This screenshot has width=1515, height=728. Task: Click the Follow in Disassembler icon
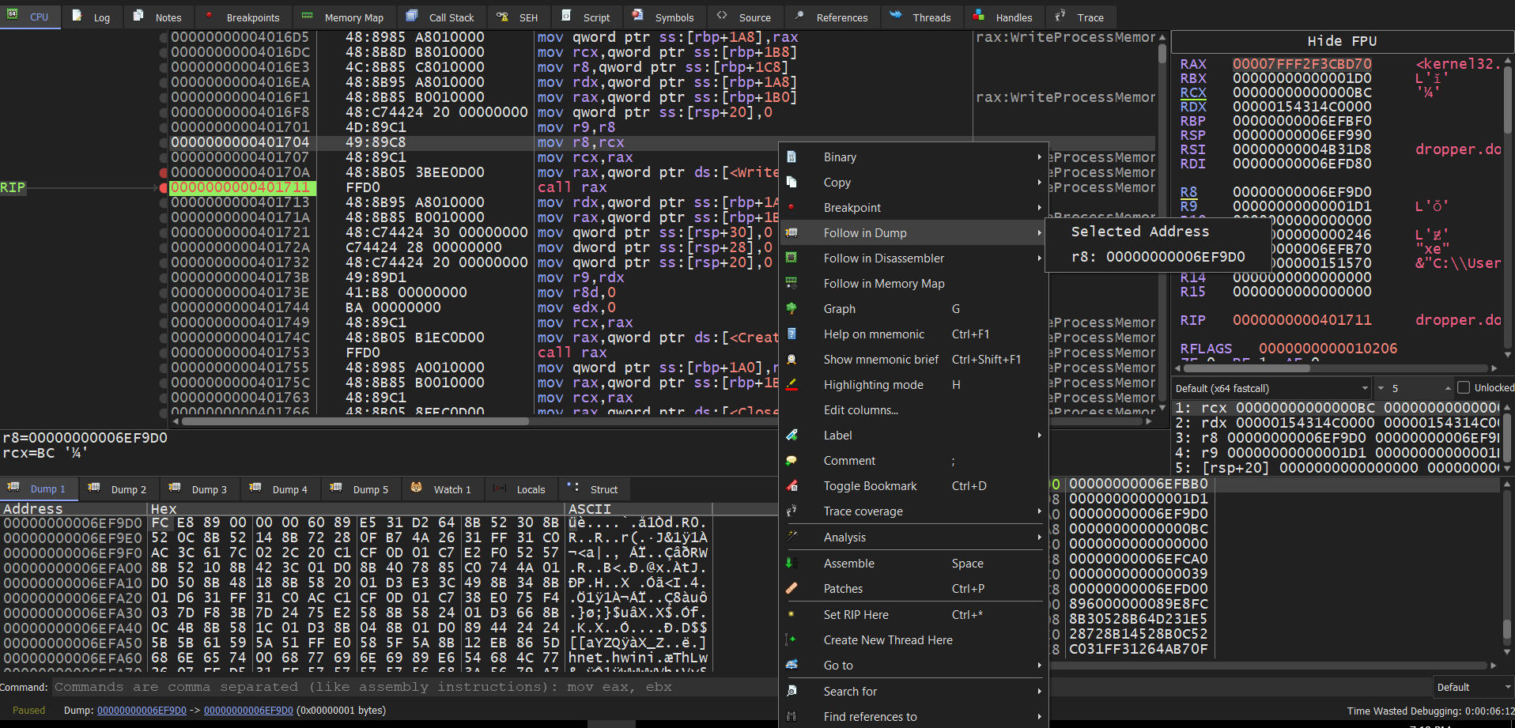(792, 258)
